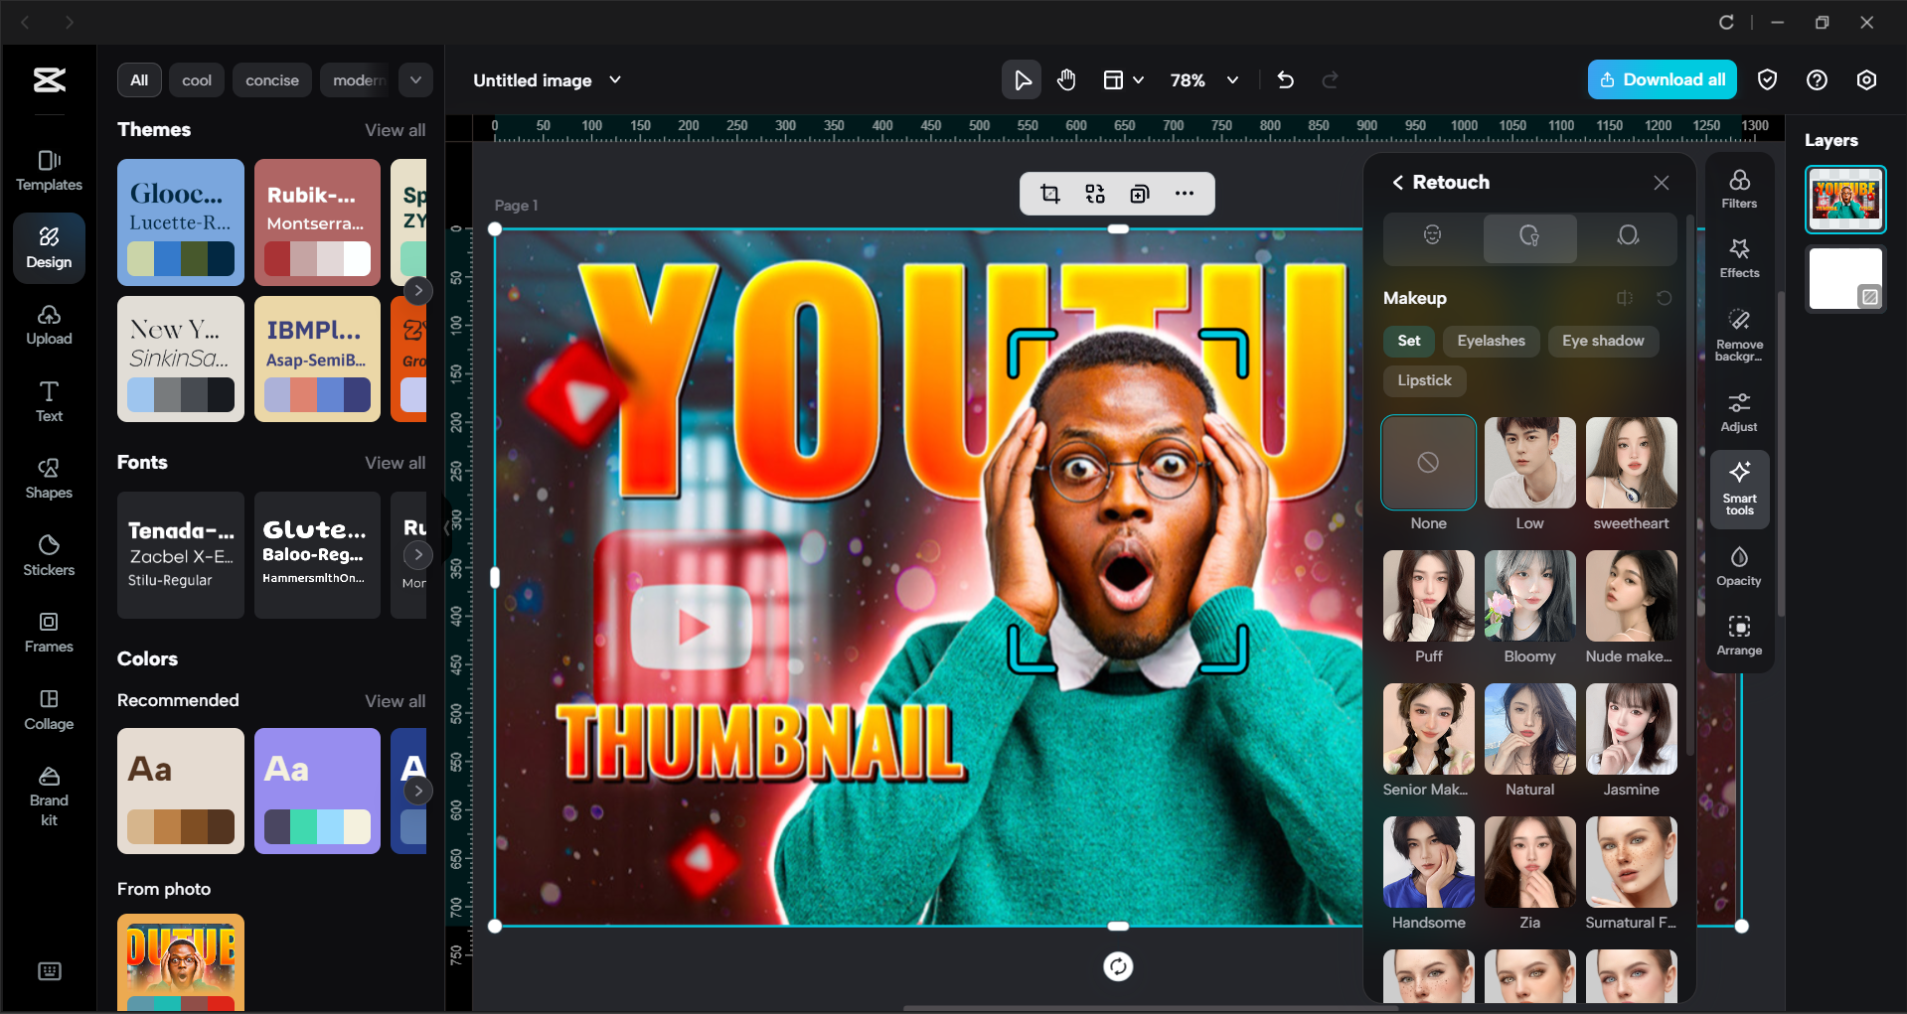Click the duplicate icon in floating toolbar

click(1140, 194)
